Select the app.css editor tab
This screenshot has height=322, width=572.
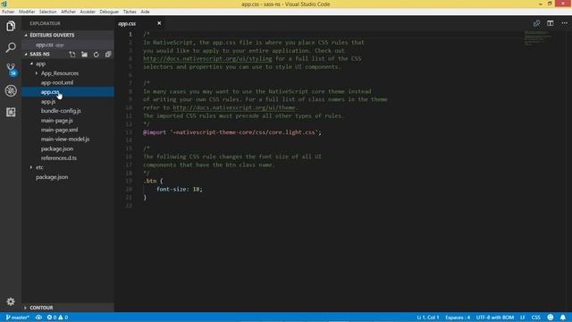coord(140,23)
